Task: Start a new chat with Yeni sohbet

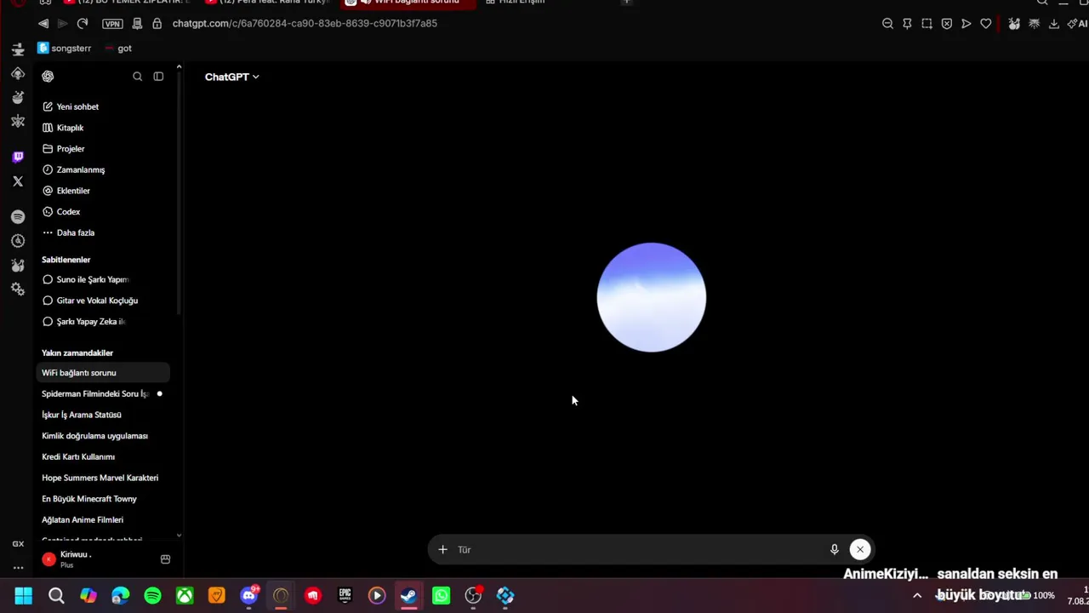Action: click(x=102, y=106)
